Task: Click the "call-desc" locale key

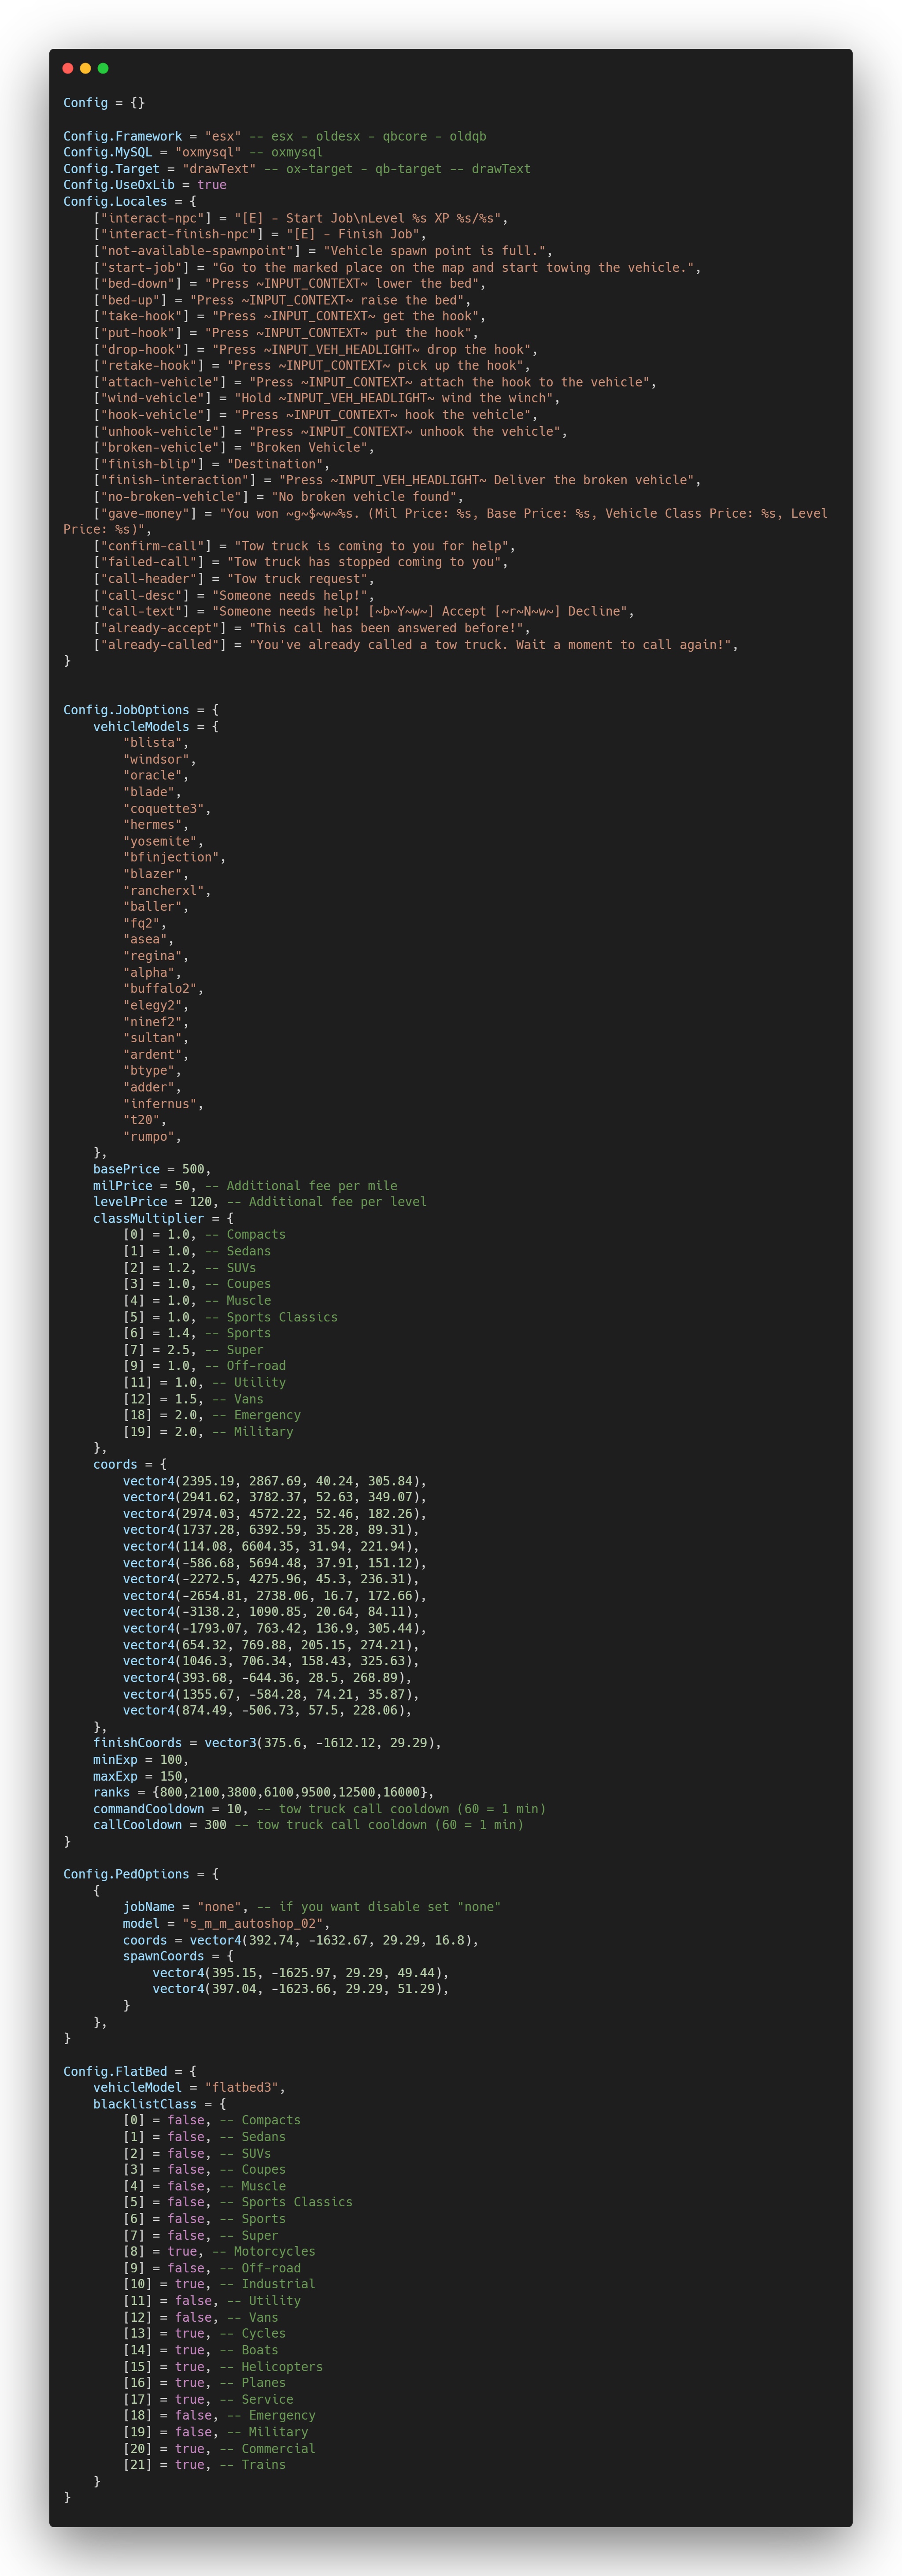Action: click(145, 595)
